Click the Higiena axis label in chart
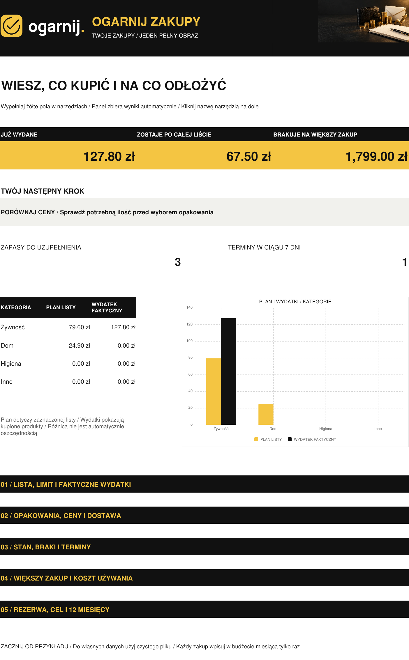 tap(326, 429)
